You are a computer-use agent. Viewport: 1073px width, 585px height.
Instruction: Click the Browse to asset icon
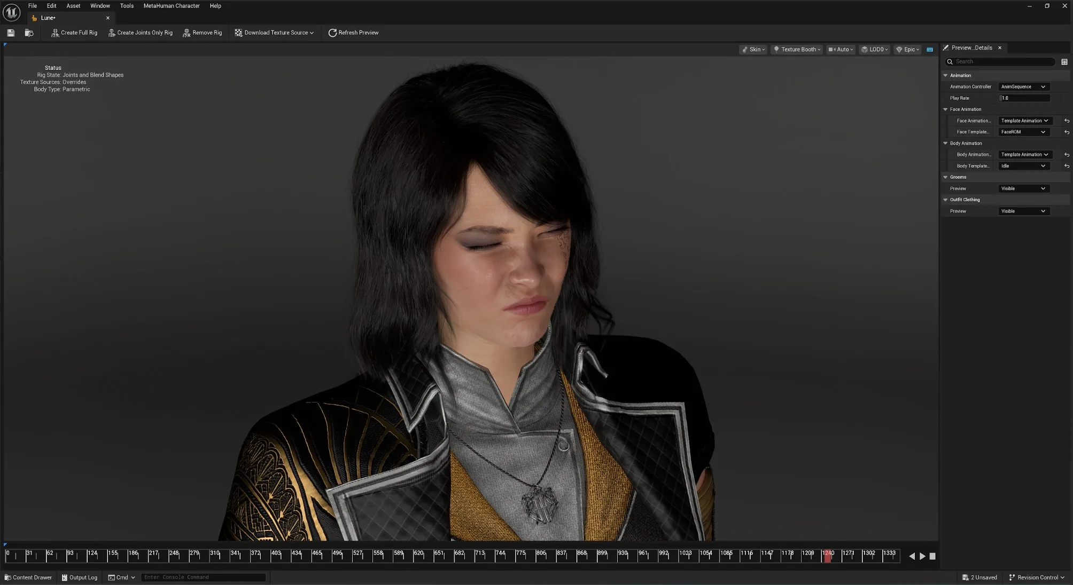[x=29, y=33]
